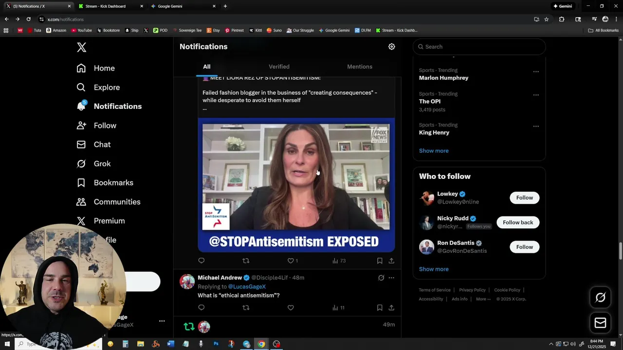Screen dimensions: 623x350
Task: Open more options on Michael Andrew's post
Action: (391, 278)
